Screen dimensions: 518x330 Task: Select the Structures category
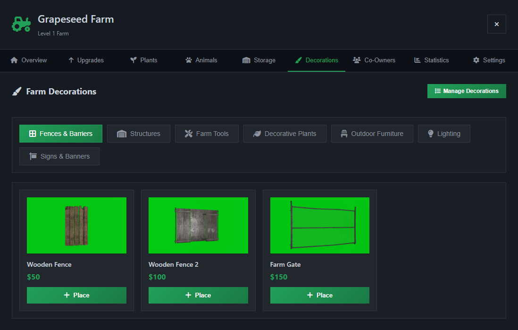[x=139, y=134]
